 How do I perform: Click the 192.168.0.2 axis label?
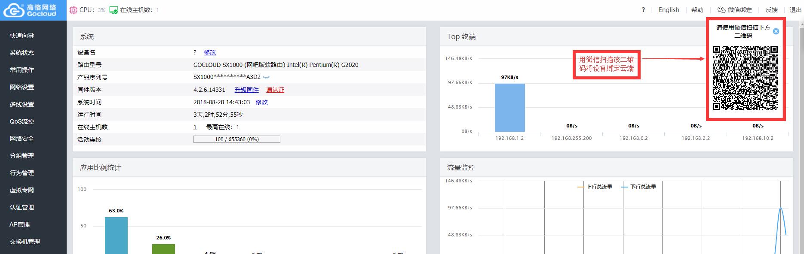tap(634, 138)
